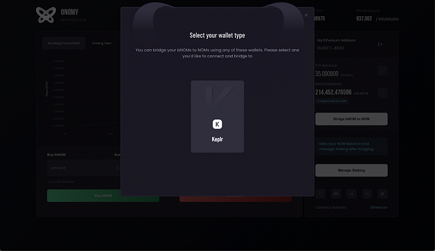Click the 'Contract Address' label
The image size is (435, 251).
click(331, 208)
